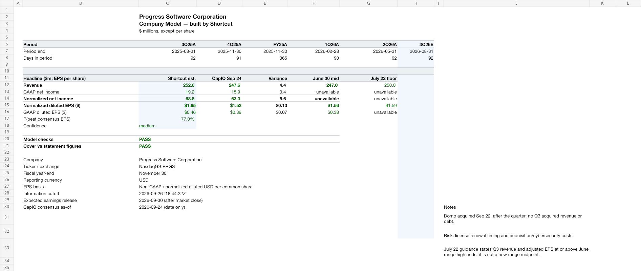Click 'unavailable' in July 22 floor GAAP diluted EPS
Screen dimensions: 641x271
(x=385, y=112)
